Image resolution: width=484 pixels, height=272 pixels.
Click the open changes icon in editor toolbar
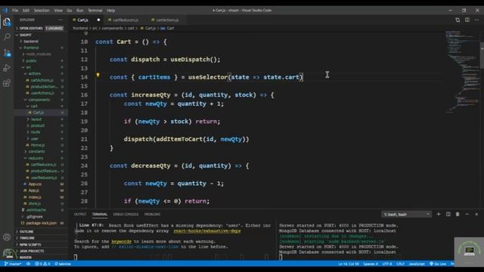tap(458, 20)
